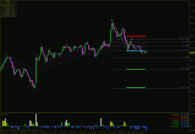Select the 100 Fibonacci level label
This screenshot has height=134, width=195.
185,69
